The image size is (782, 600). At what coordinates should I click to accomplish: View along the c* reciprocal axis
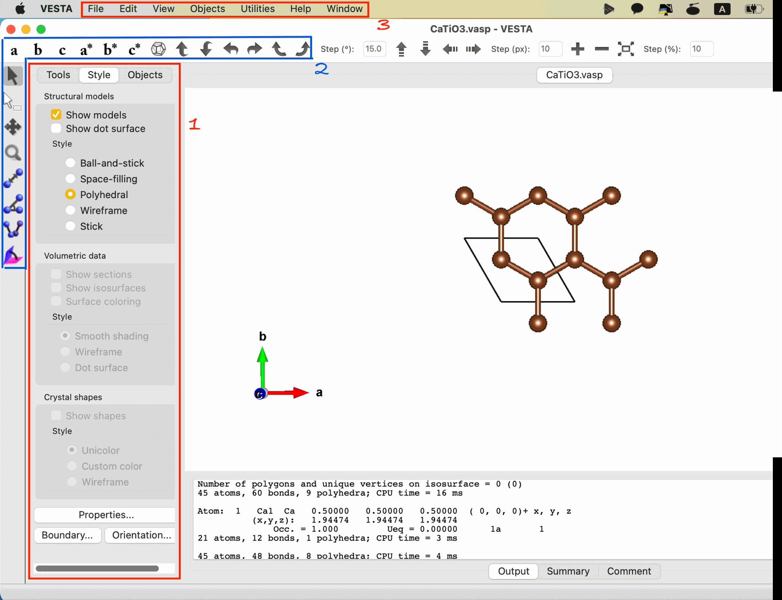pos(134,49)
